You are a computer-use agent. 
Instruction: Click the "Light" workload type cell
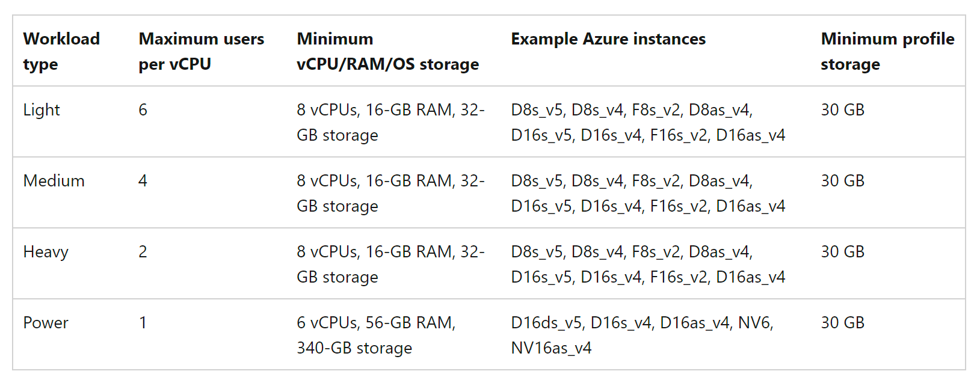42,110
